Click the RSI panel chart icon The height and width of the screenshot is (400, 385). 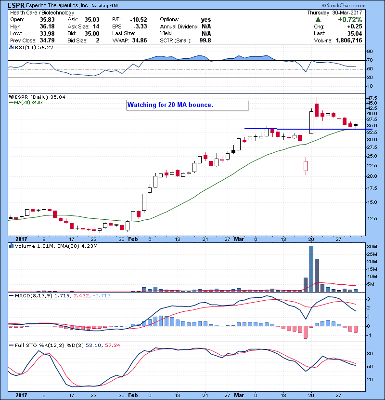pyautogui.click(x=11, y=47)
